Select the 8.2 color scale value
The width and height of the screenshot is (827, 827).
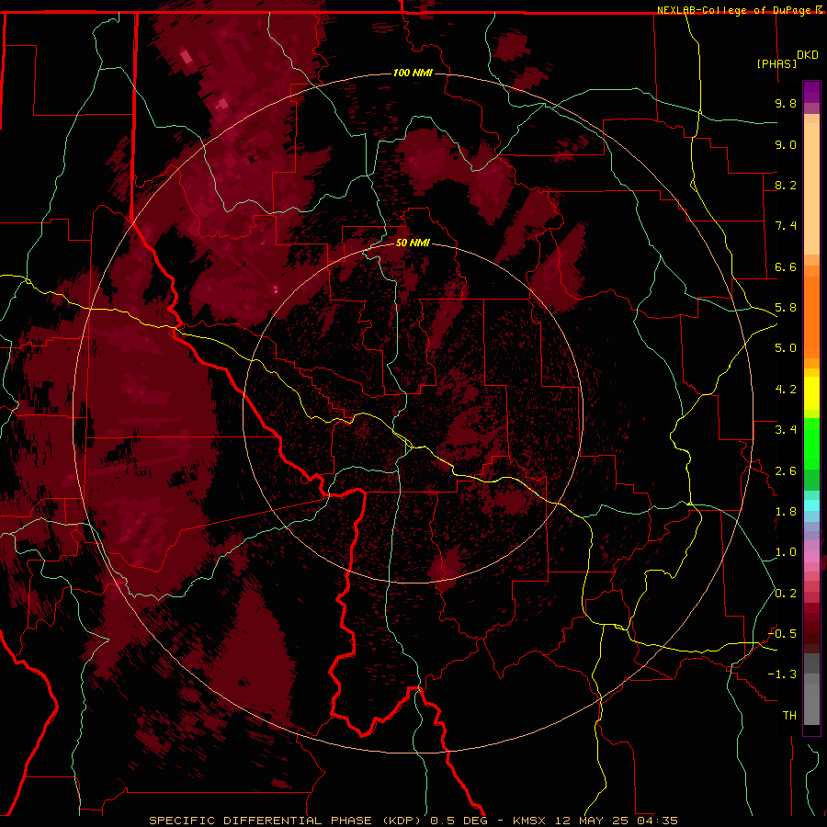click(x=786, y=185)
